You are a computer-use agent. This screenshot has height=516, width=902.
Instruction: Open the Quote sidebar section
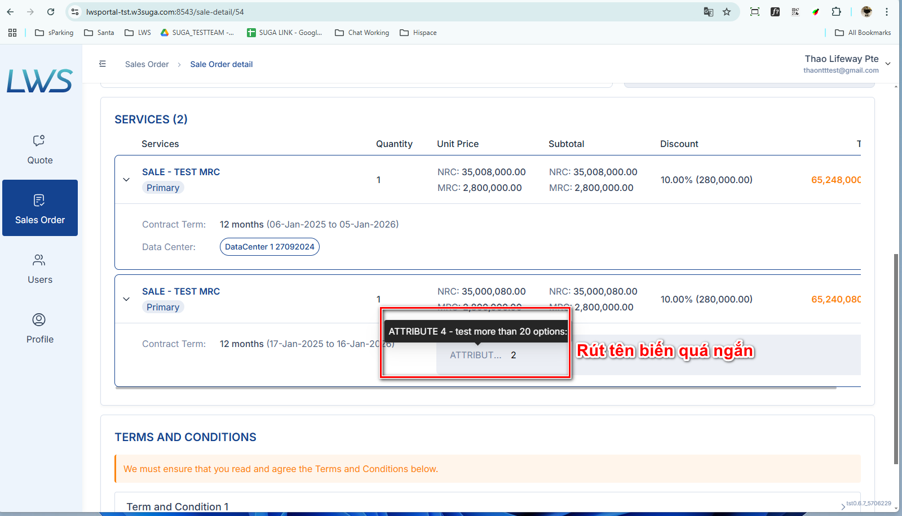(x=40, y=150)
